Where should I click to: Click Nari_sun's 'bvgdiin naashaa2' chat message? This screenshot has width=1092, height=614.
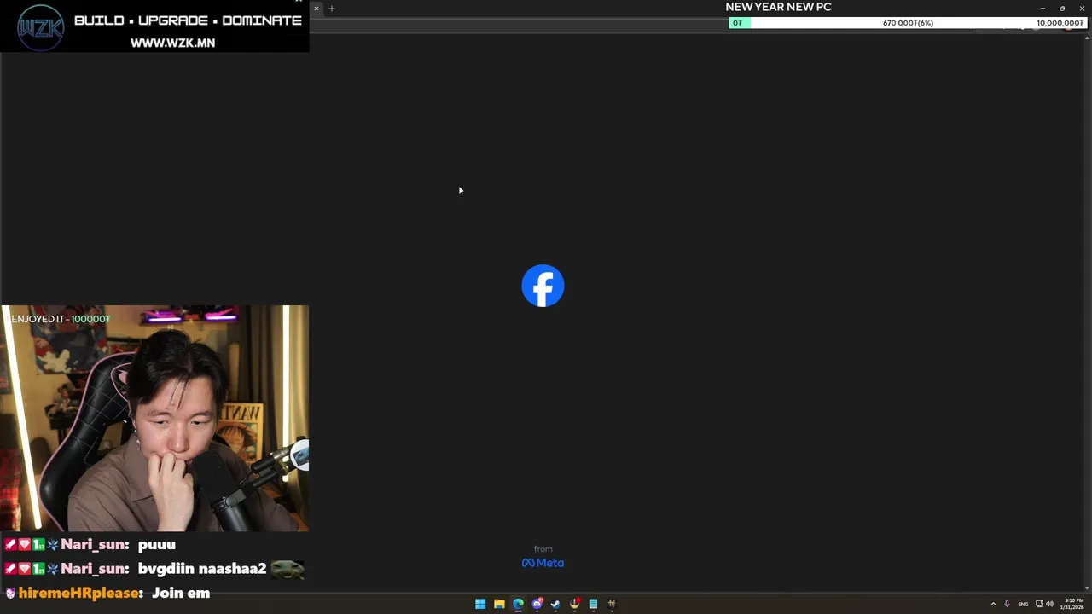tap(154, 569)
